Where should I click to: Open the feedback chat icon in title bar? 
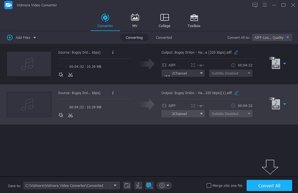tap(255, 5)
